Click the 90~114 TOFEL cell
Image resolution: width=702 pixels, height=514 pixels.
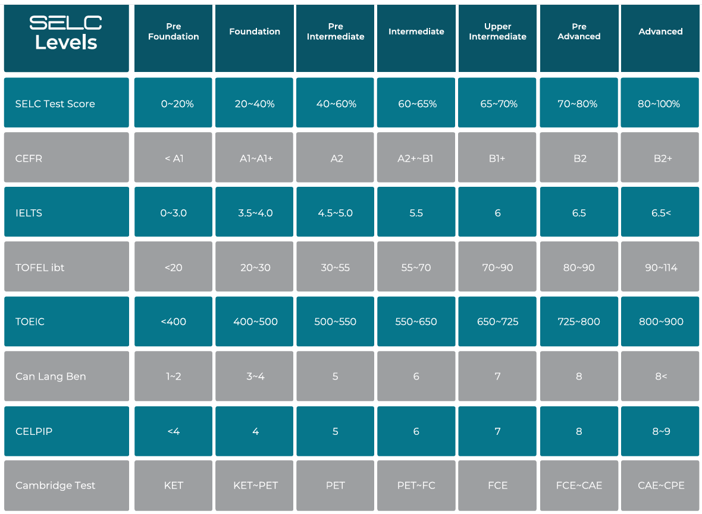[660, 267]
